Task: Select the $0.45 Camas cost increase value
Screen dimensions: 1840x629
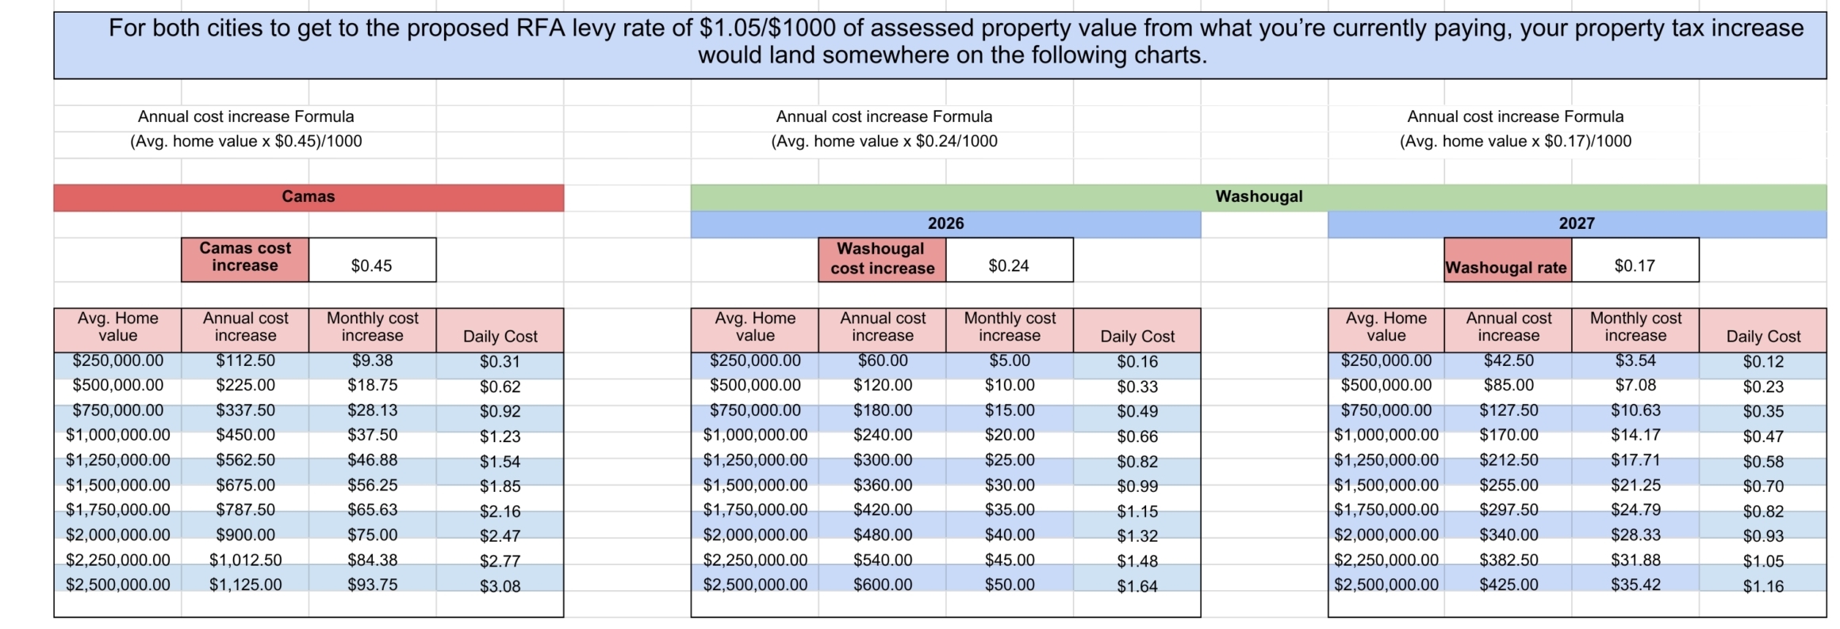Action: tap(372, 259)
